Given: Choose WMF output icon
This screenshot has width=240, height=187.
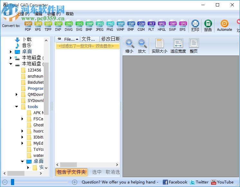Looking at the screenshot, I should click(x=120, y=26).
